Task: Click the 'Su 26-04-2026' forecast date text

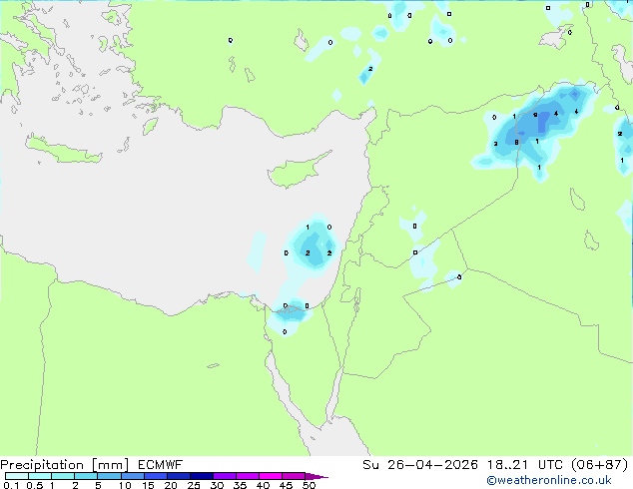Action: pyautogui.click(x=420, y=465)
